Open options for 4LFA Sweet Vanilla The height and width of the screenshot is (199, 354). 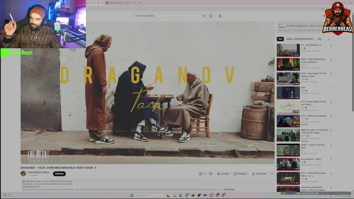331,102
